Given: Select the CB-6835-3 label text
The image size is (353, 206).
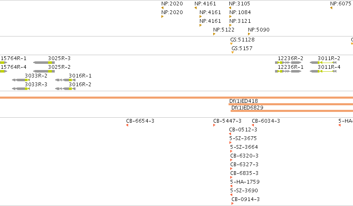Looking at the screenshot, I should point(244,173).
